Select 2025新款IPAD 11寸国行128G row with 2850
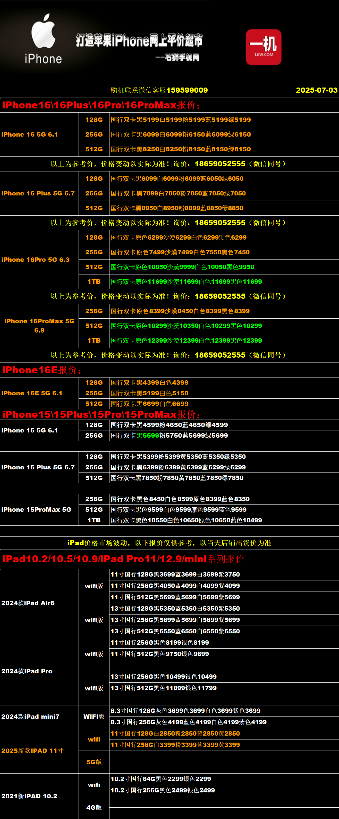This screenshot has height=819, width=339. [224, 734]
